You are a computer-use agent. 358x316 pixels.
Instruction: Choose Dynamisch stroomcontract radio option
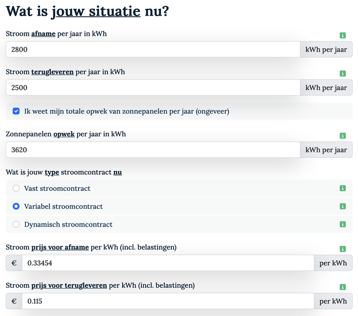coord(16,224)
